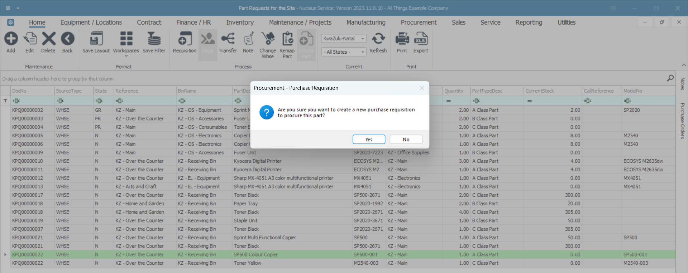
Task: Click the grid filter funnel icon
Action: 5,101
